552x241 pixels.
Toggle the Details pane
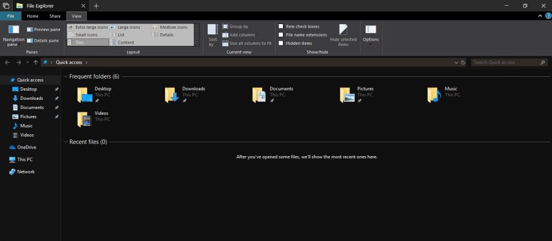pos(43,41)
